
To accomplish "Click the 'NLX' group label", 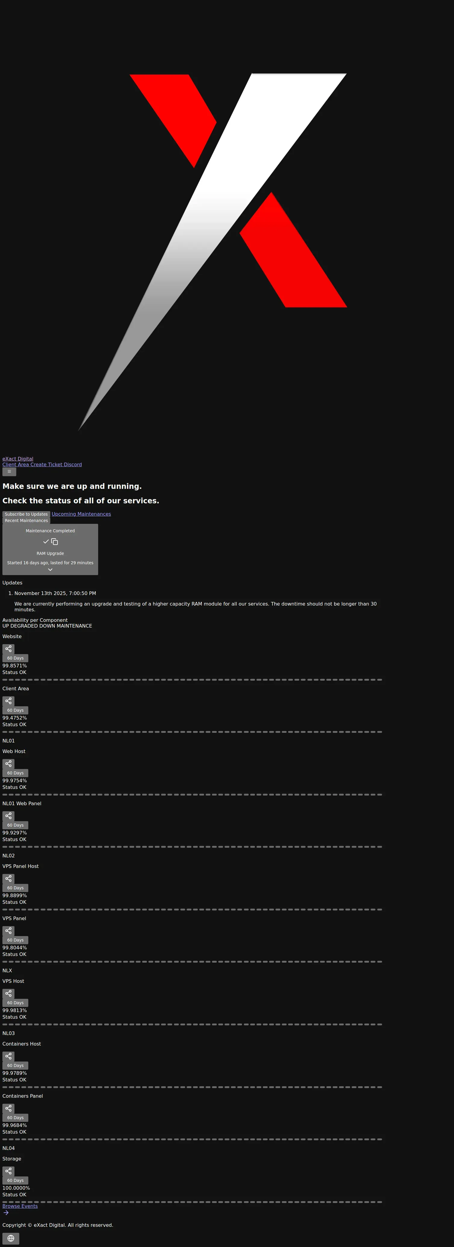I will point(7,970).
